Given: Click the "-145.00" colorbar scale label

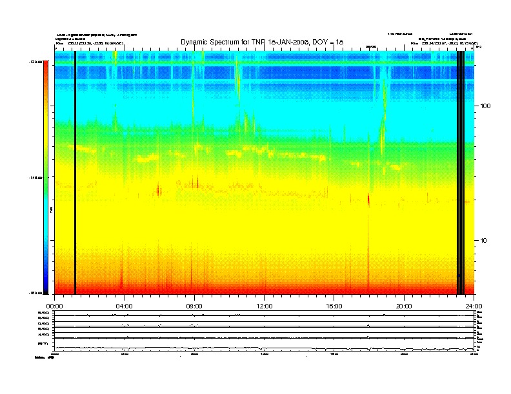Looking at the screenshot, I should (x=36, y=178).
